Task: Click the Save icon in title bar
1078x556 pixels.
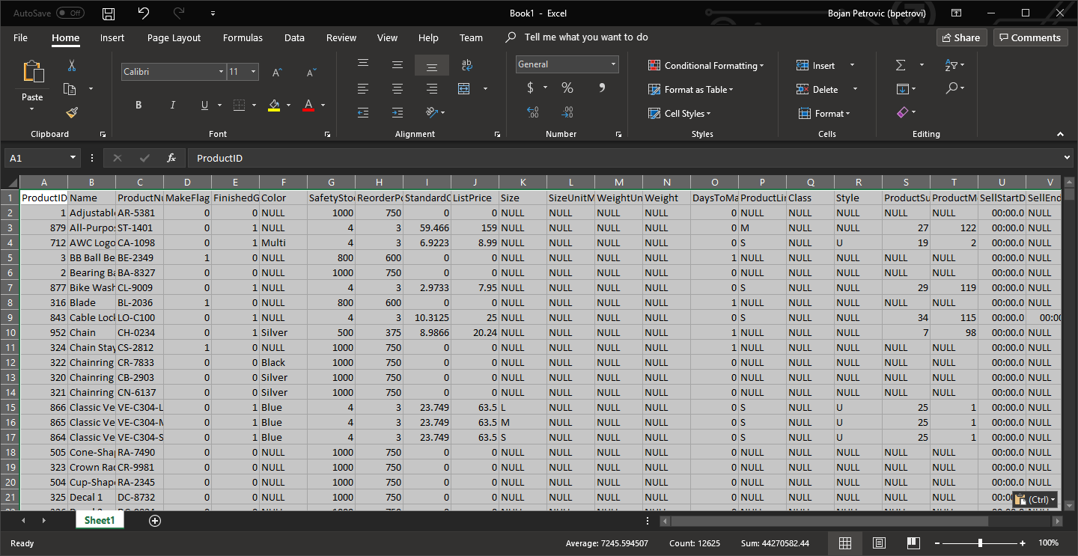Action: click(x=109, y=13)
